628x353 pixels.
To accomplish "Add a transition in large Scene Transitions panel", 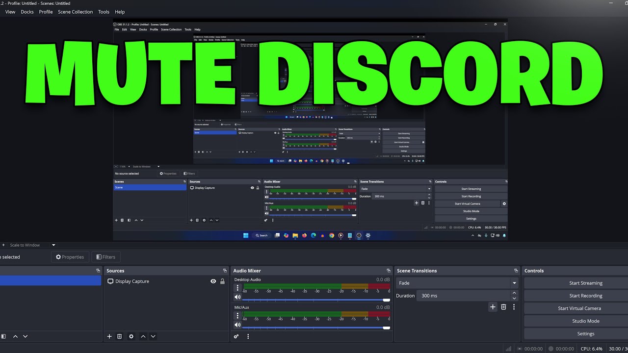I will pos(493,307).
